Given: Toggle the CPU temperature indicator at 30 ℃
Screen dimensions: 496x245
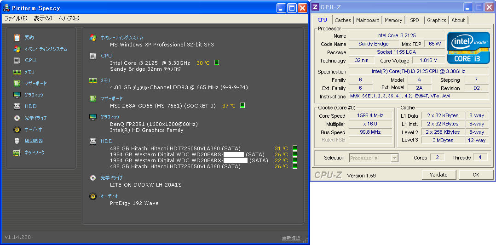Looking at the screenshot, I should pos(217,63).
